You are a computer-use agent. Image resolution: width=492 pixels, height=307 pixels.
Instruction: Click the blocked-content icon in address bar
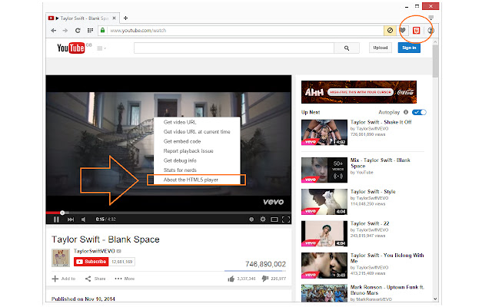[390, 31]
